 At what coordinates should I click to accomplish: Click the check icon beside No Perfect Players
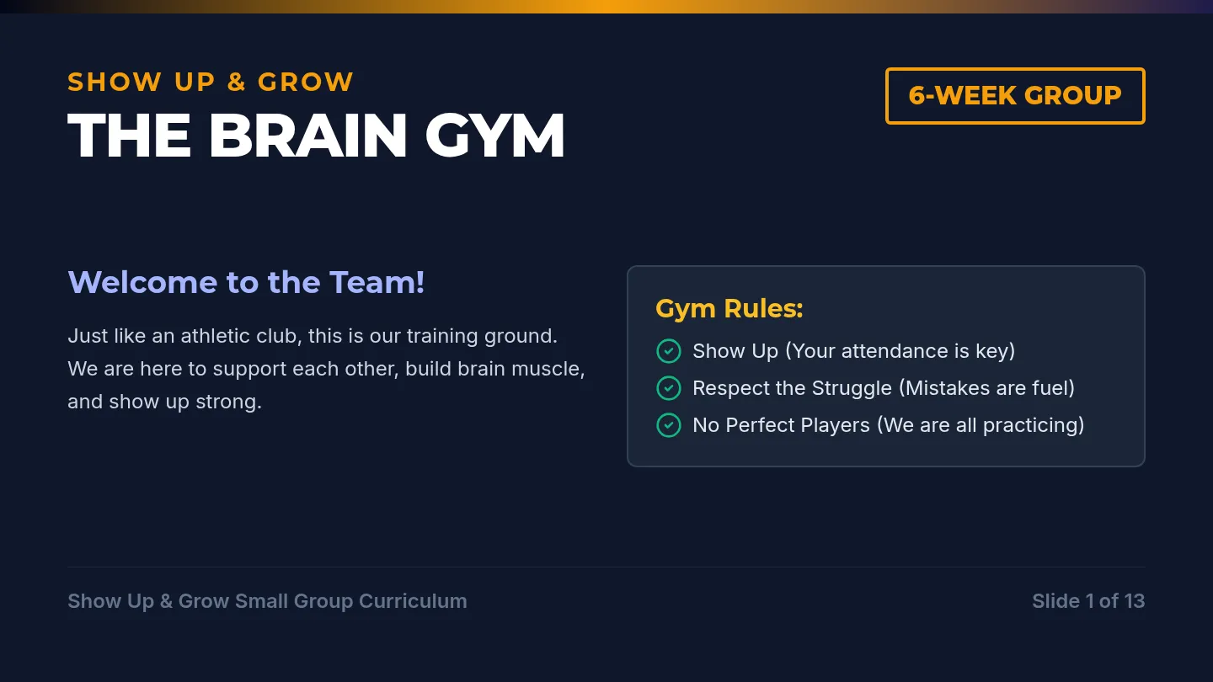coord(668,425)
